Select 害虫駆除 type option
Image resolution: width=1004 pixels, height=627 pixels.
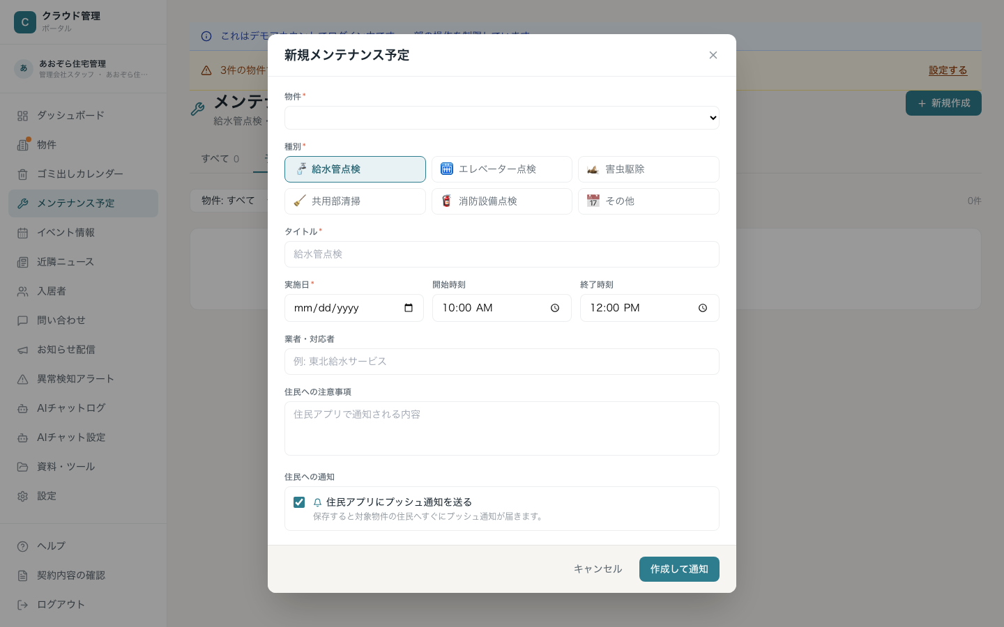pos(648,169)
